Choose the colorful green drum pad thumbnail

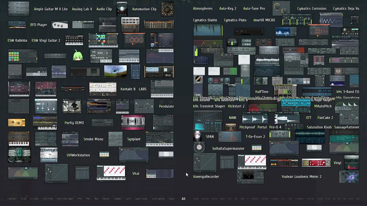[23, 56]
